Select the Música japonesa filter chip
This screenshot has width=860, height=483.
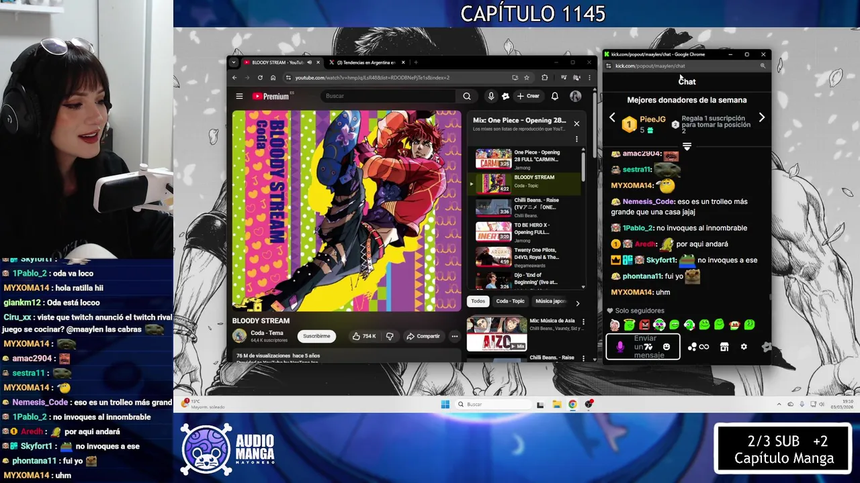tap(550, 301)
